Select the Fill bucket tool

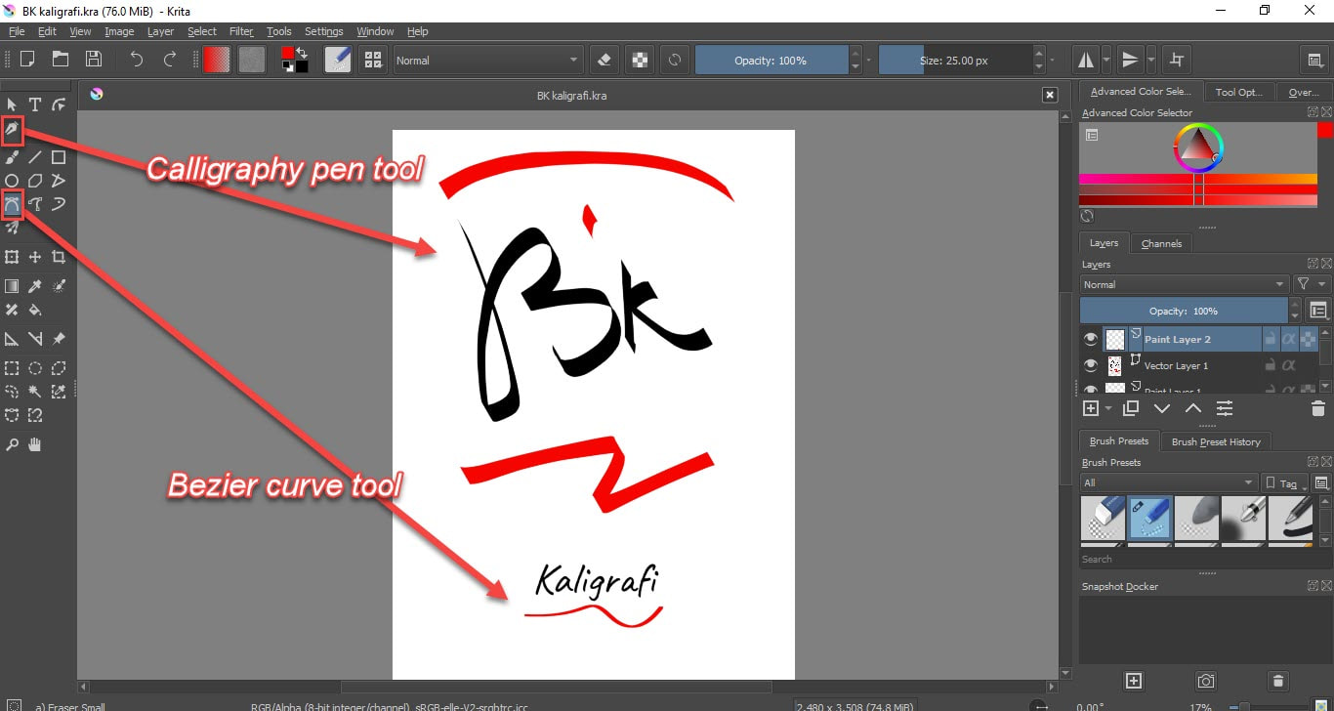tap(35, 310)
